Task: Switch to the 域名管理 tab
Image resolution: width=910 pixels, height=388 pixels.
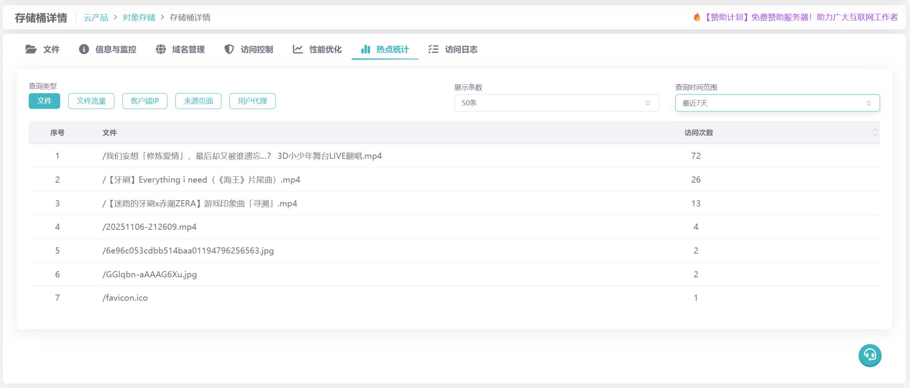Action: (x=188, y=50)
